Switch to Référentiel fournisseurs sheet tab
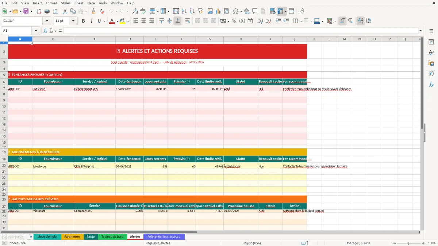This screenshot has width=438, height=246. tap(164, 237)
